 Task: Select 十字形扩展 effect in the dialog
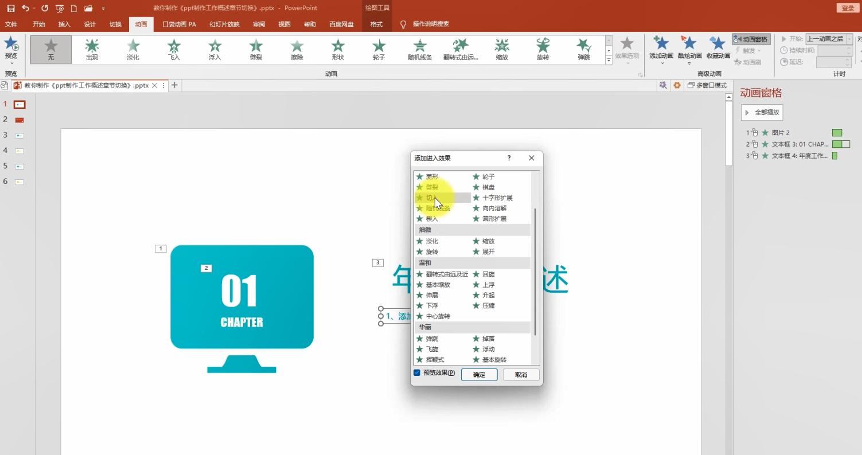(x=497, y=198)
